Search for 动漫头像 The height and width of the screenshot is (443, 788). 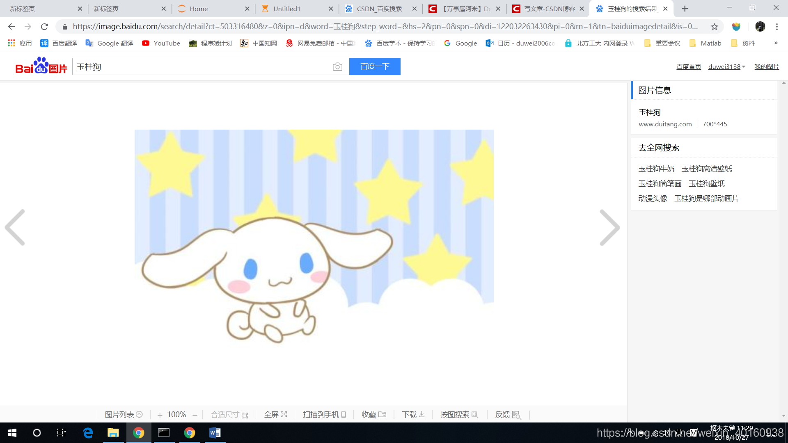coord(653,199)
